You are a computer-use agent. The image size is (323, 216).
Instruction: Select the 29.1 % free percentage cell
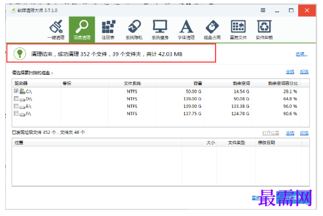coord(290,91)
